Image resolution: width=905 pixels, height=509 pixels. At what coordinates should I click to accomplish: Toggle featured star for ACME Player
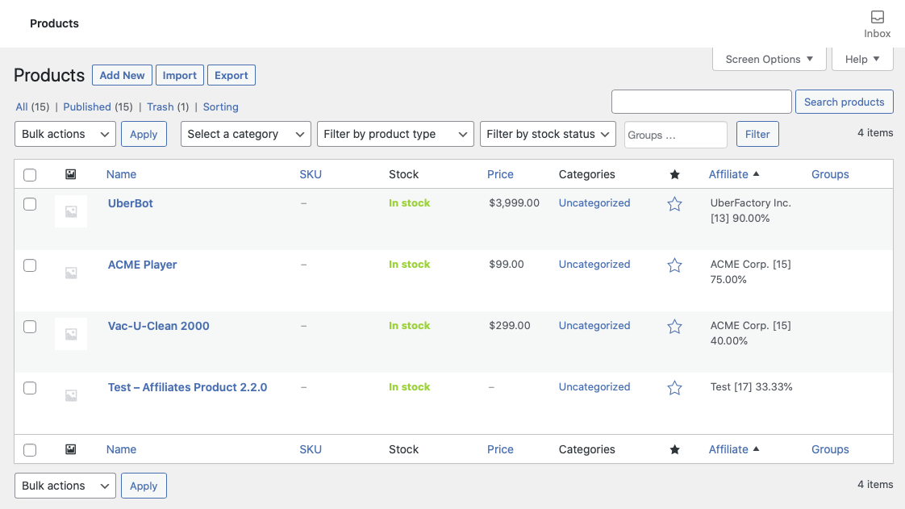pyautogui.click(x=674, y=265)
